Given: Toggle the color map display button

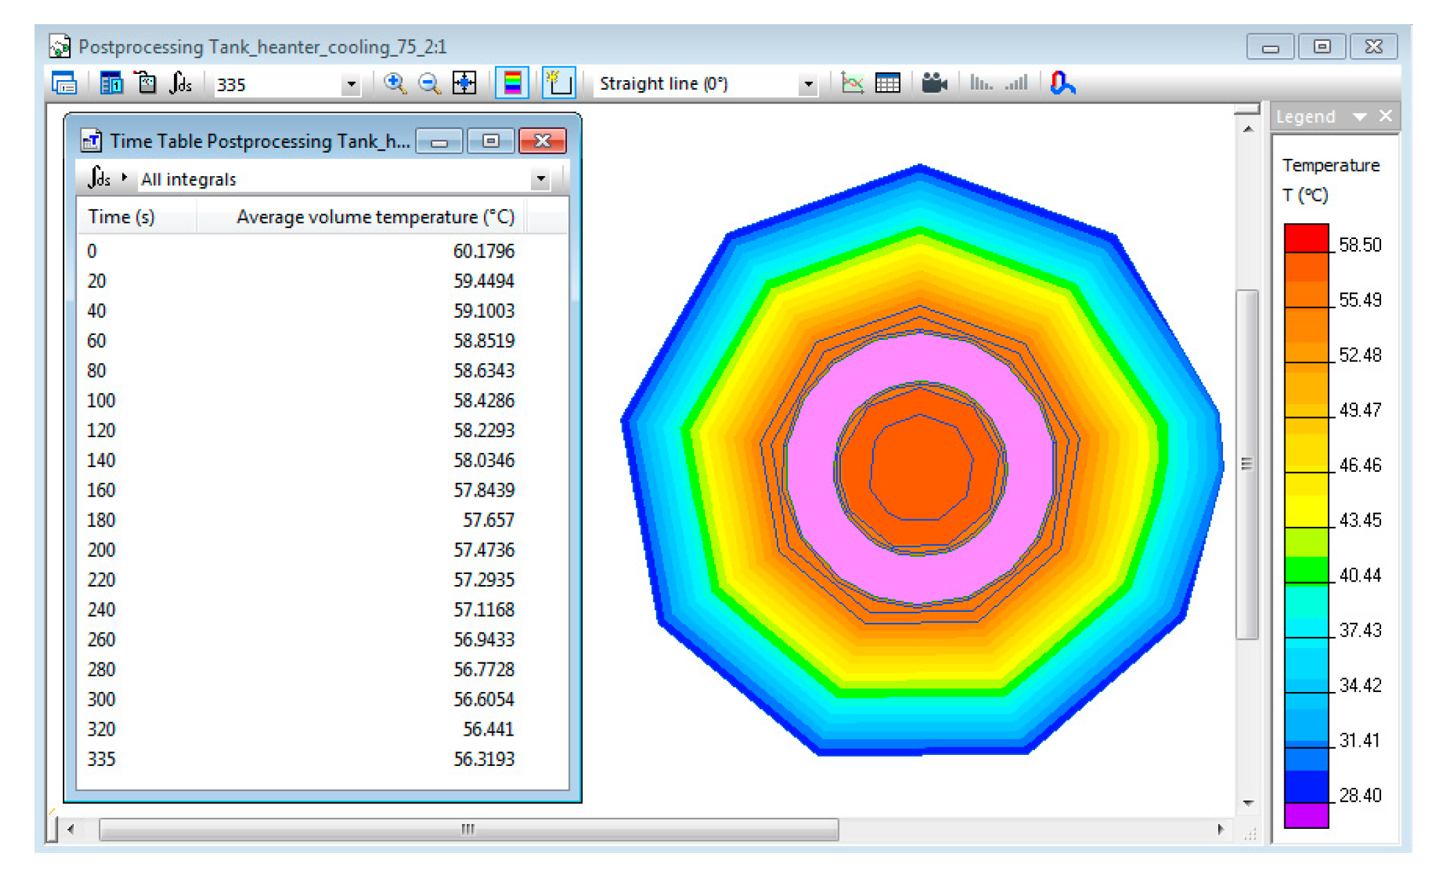Looking at the screenshot, I should (512, 84).
